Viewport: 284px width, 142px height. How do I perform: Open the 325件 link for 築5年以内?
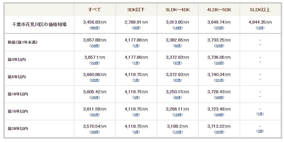coord(95,80)
